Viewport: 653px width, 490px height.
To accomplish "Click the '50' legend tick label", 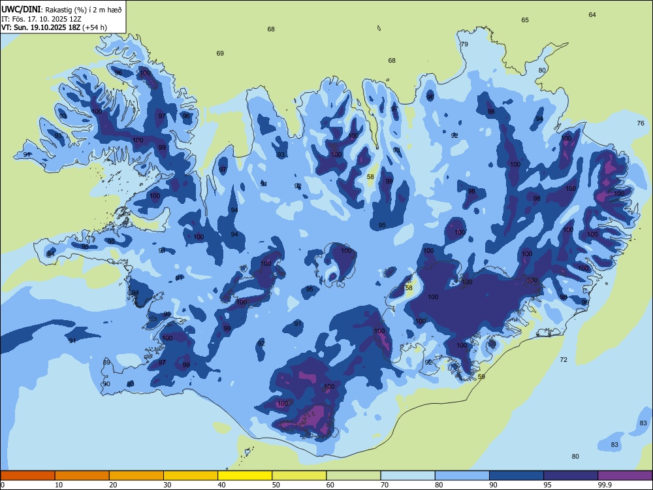I will 276,485.
